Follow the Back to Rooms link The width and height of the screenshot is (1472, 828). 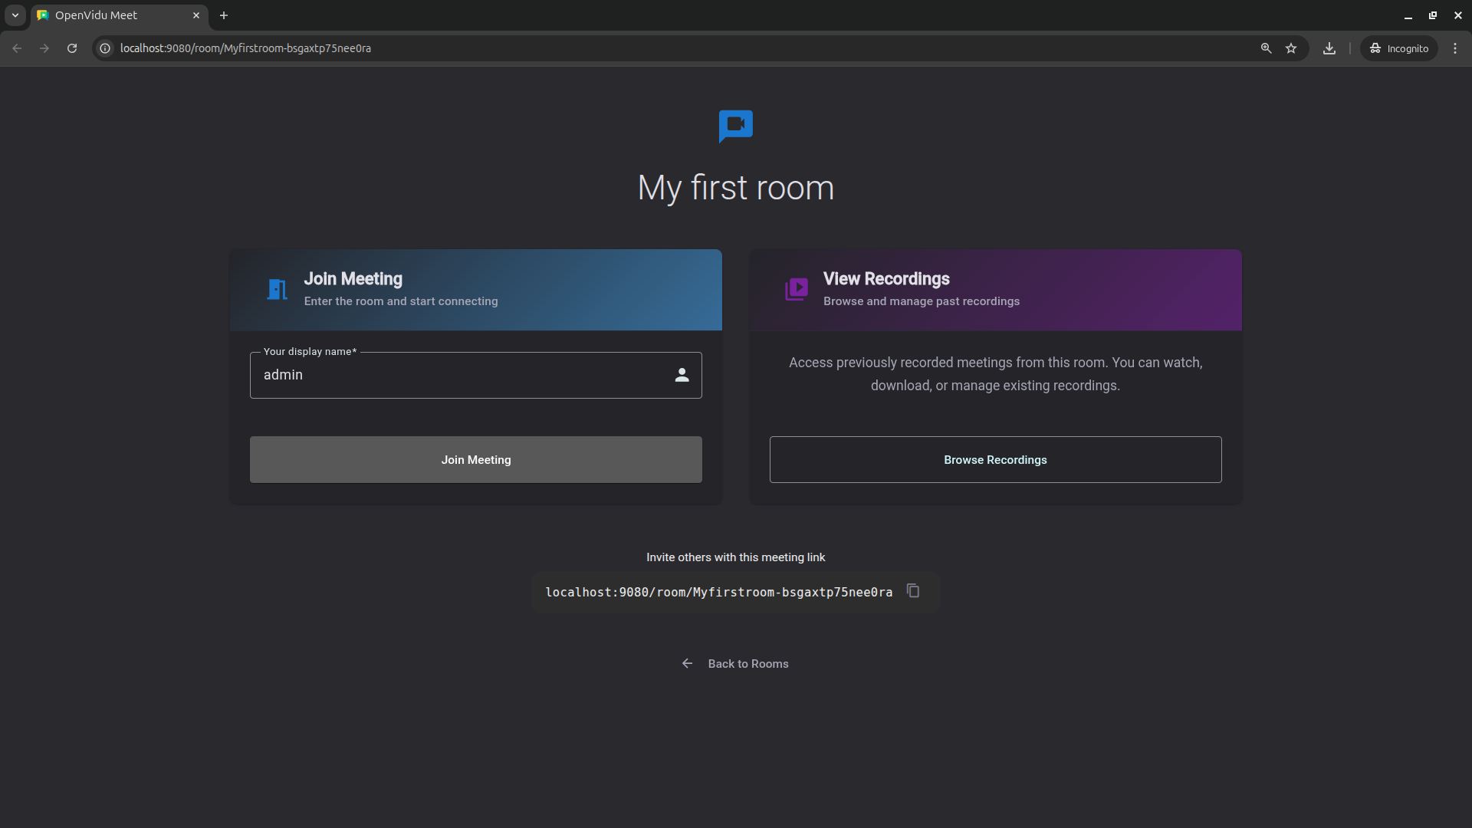click(x=747, y=664)
